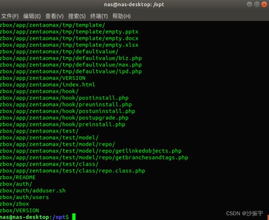
Task: Click the line ending in hook/postuninstall.php
Action: pyautogui.click(x=67, y=111)
